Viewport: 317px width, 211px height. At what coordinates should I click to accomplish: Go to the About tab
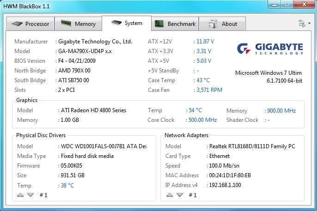pos(229,24)
